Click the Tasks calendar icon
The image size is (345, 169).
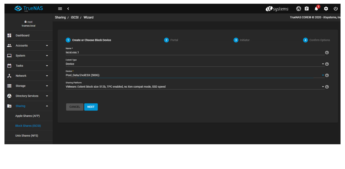(x=9, y=66)
